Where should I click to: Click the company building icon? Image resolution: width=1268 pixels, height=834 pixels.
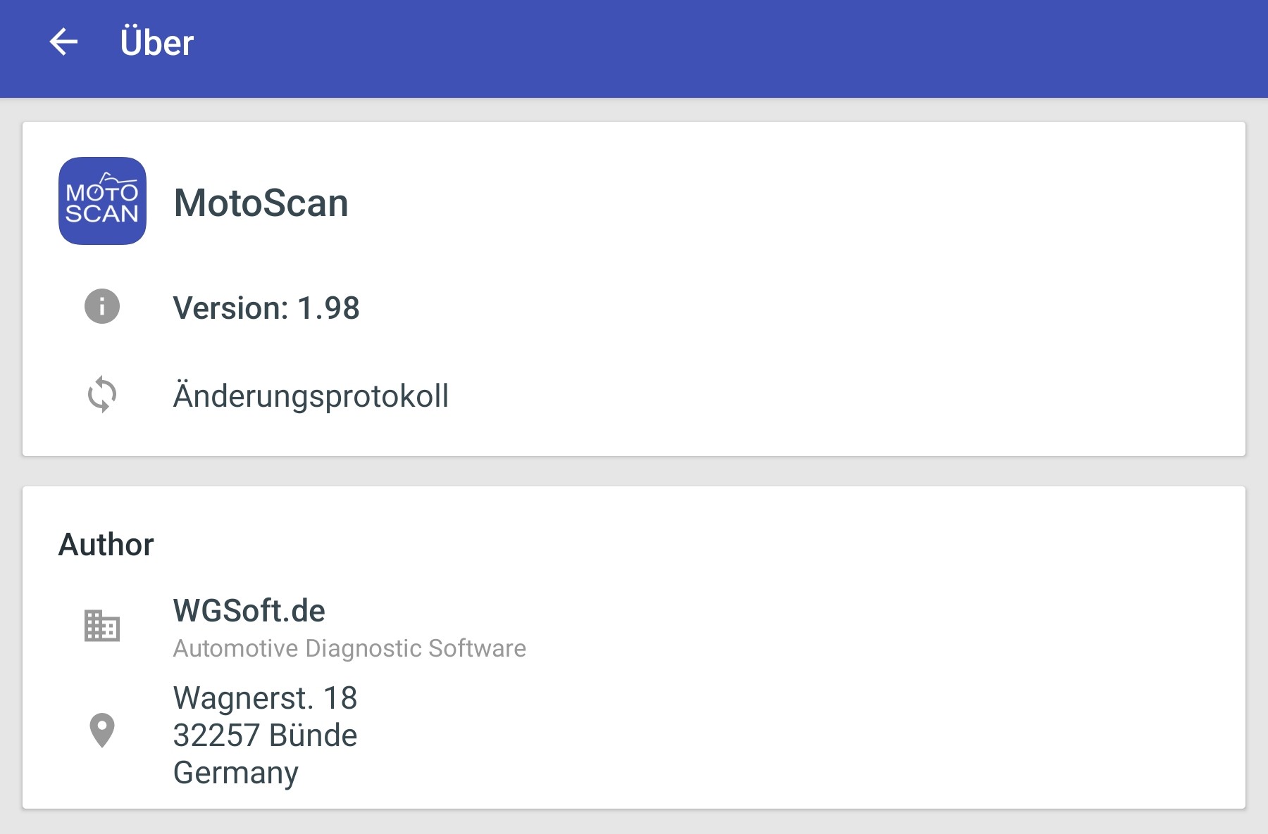(102, 626)
